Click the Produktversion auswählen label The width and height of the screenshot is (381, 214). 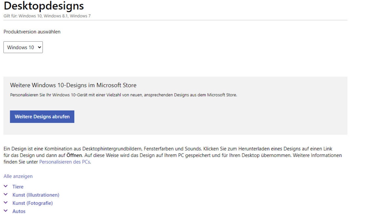click(32, 32)
